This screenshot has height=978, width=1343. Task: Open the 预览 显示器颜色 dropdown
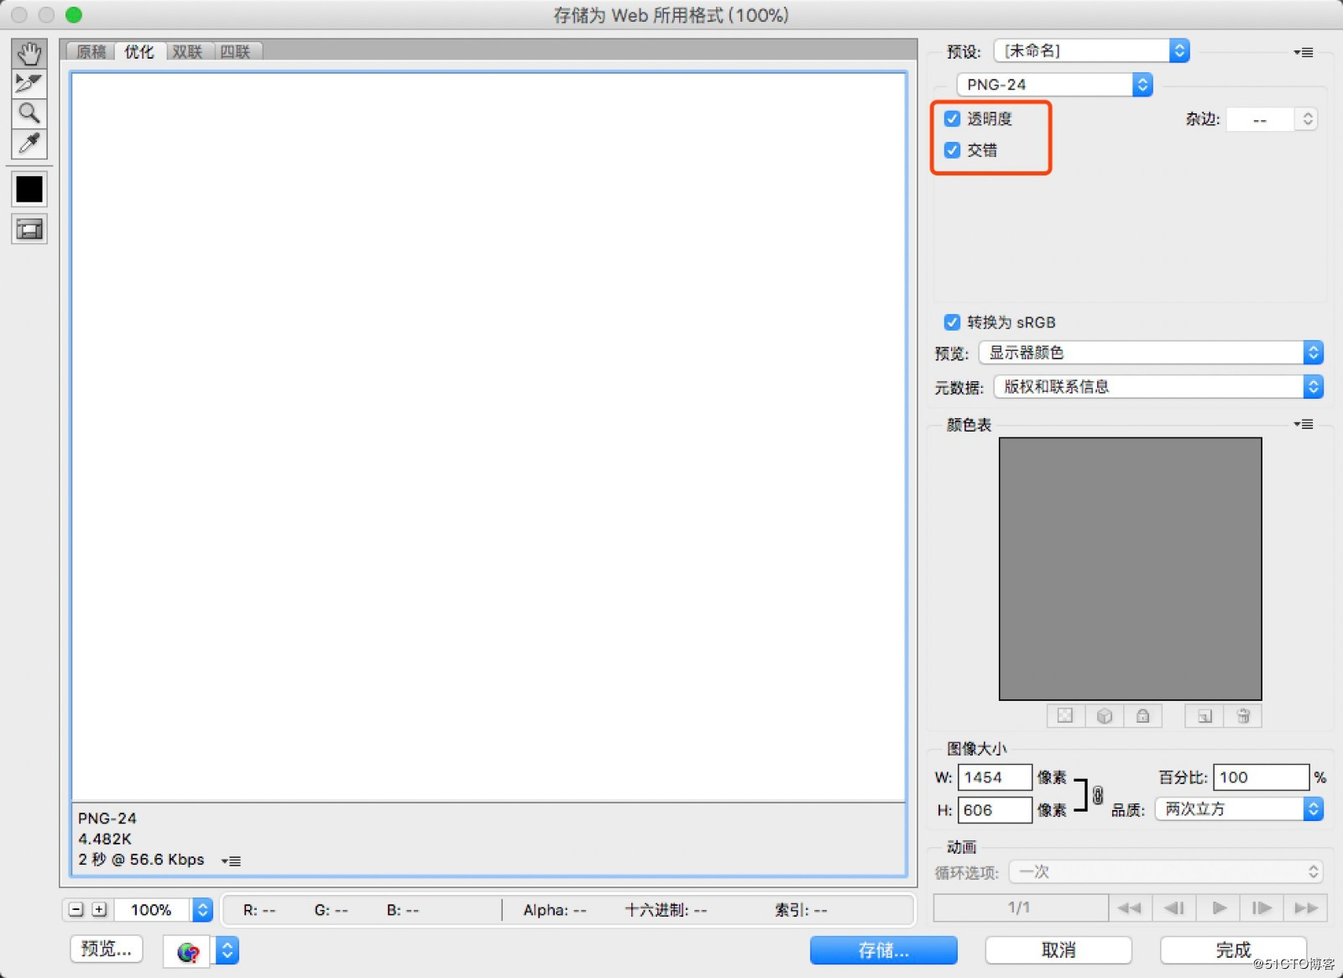1151,353
